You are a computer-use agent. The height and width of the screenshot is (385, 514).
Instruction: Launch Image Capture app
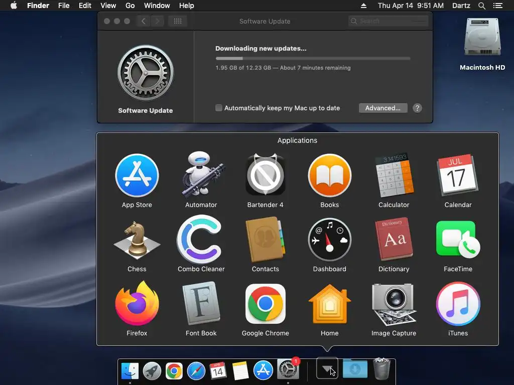(394, 304)
